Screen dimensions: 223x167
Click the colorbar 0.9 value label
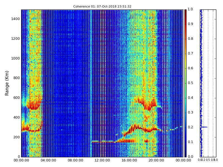click(x=190, y=24)
